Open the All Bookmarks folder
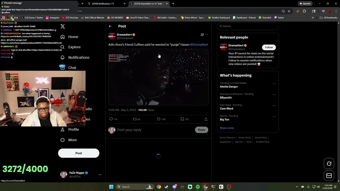The height and width of the screenshot is (191, 340). click(x=329, y=18)
